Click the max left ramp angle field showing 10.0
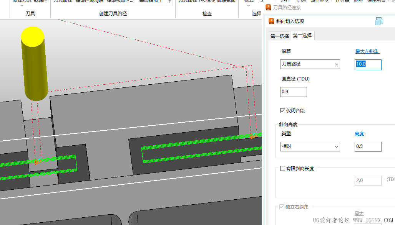 click(x=368, y=65)
